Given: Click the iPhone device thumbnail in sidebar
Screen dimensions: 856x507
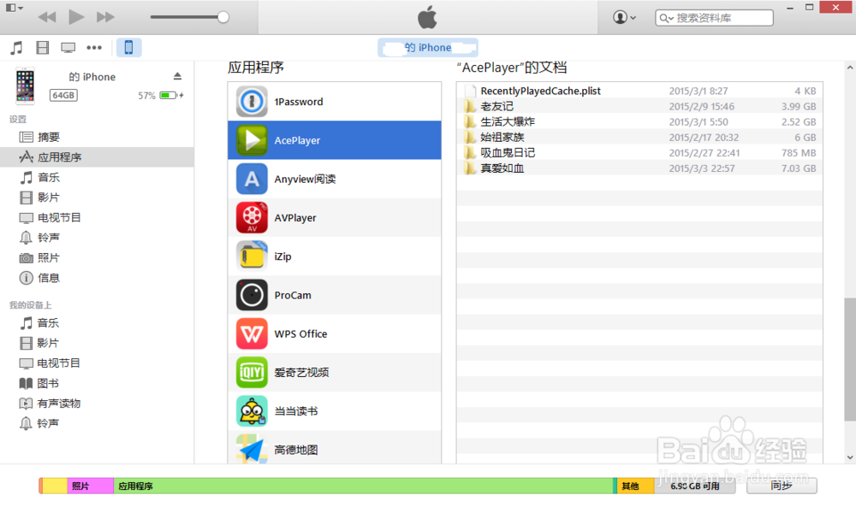Looking at the screenshot, I should tap(25, 86).
